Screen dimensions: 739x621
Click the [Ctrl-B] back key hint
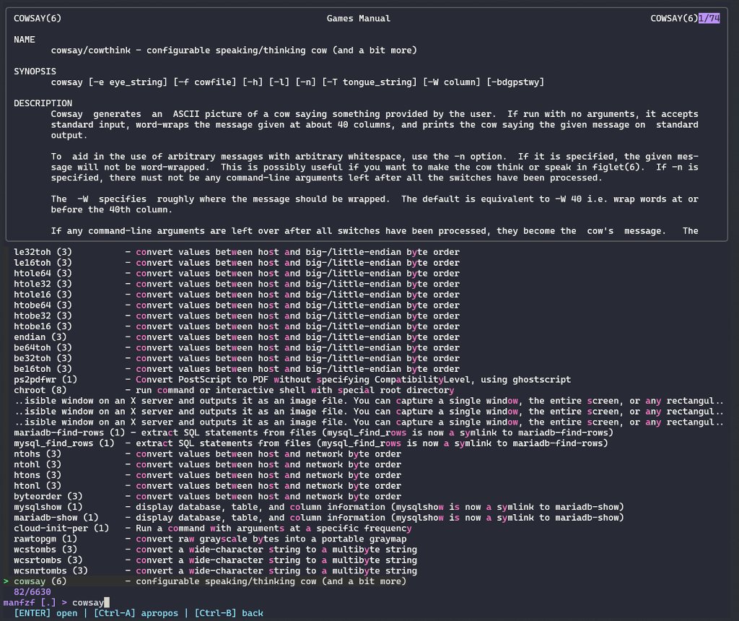[229, 613]
